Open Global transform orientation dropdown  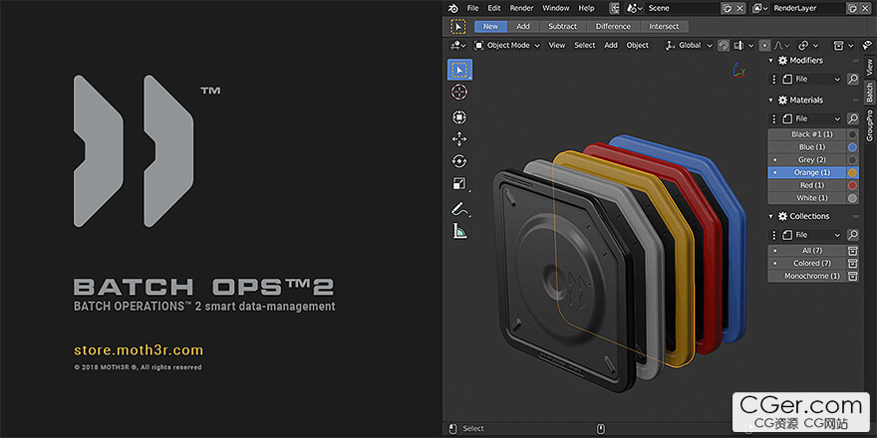(x=689, y=46)
